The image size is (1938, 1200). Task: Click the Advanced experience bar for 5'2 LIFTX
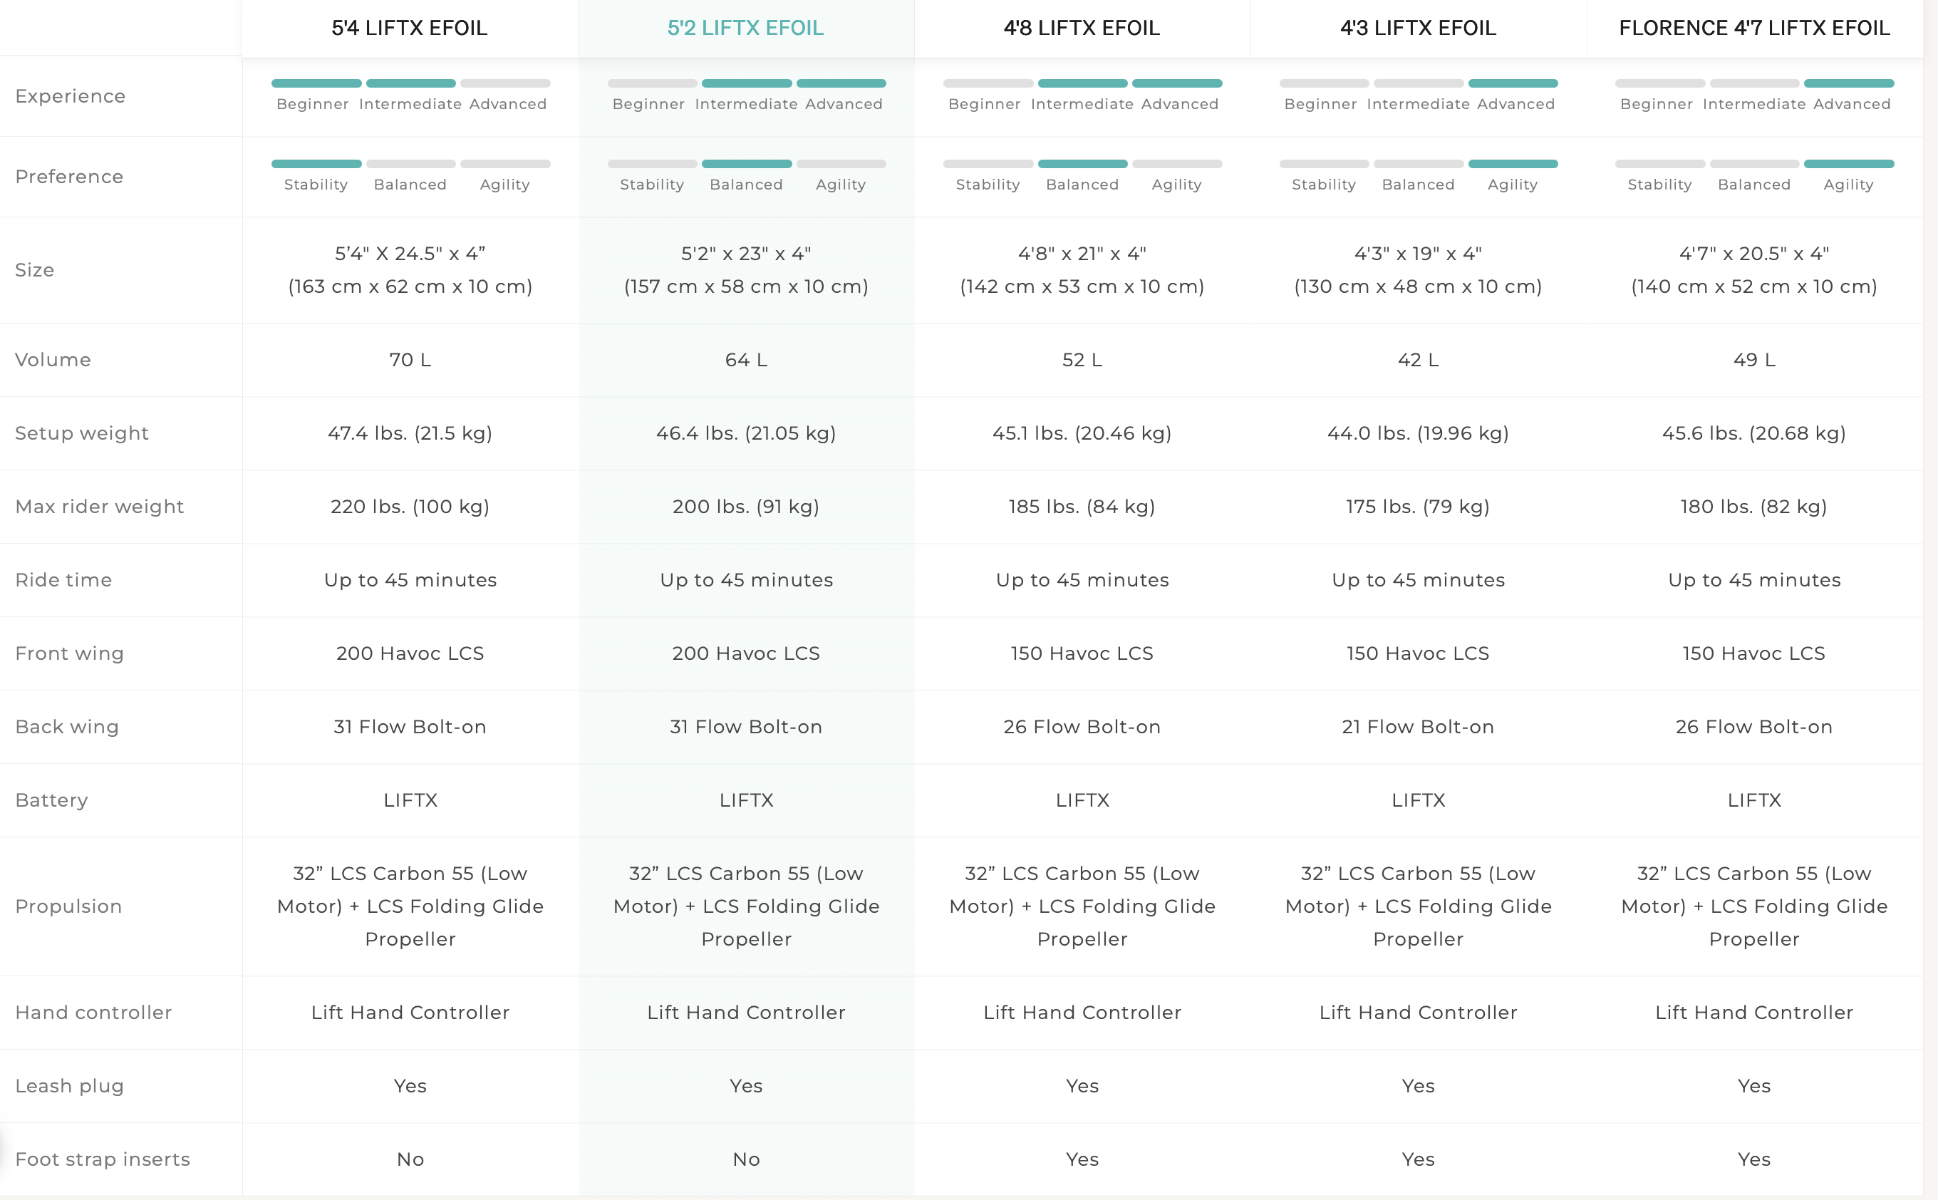pyautogui.click(x=841, y=83)
